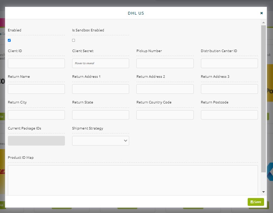Image resolution: width=273 pixels, height=213 pixels.
Task: Click the scrollbar down arrow
Action: [x=263, y=192]
